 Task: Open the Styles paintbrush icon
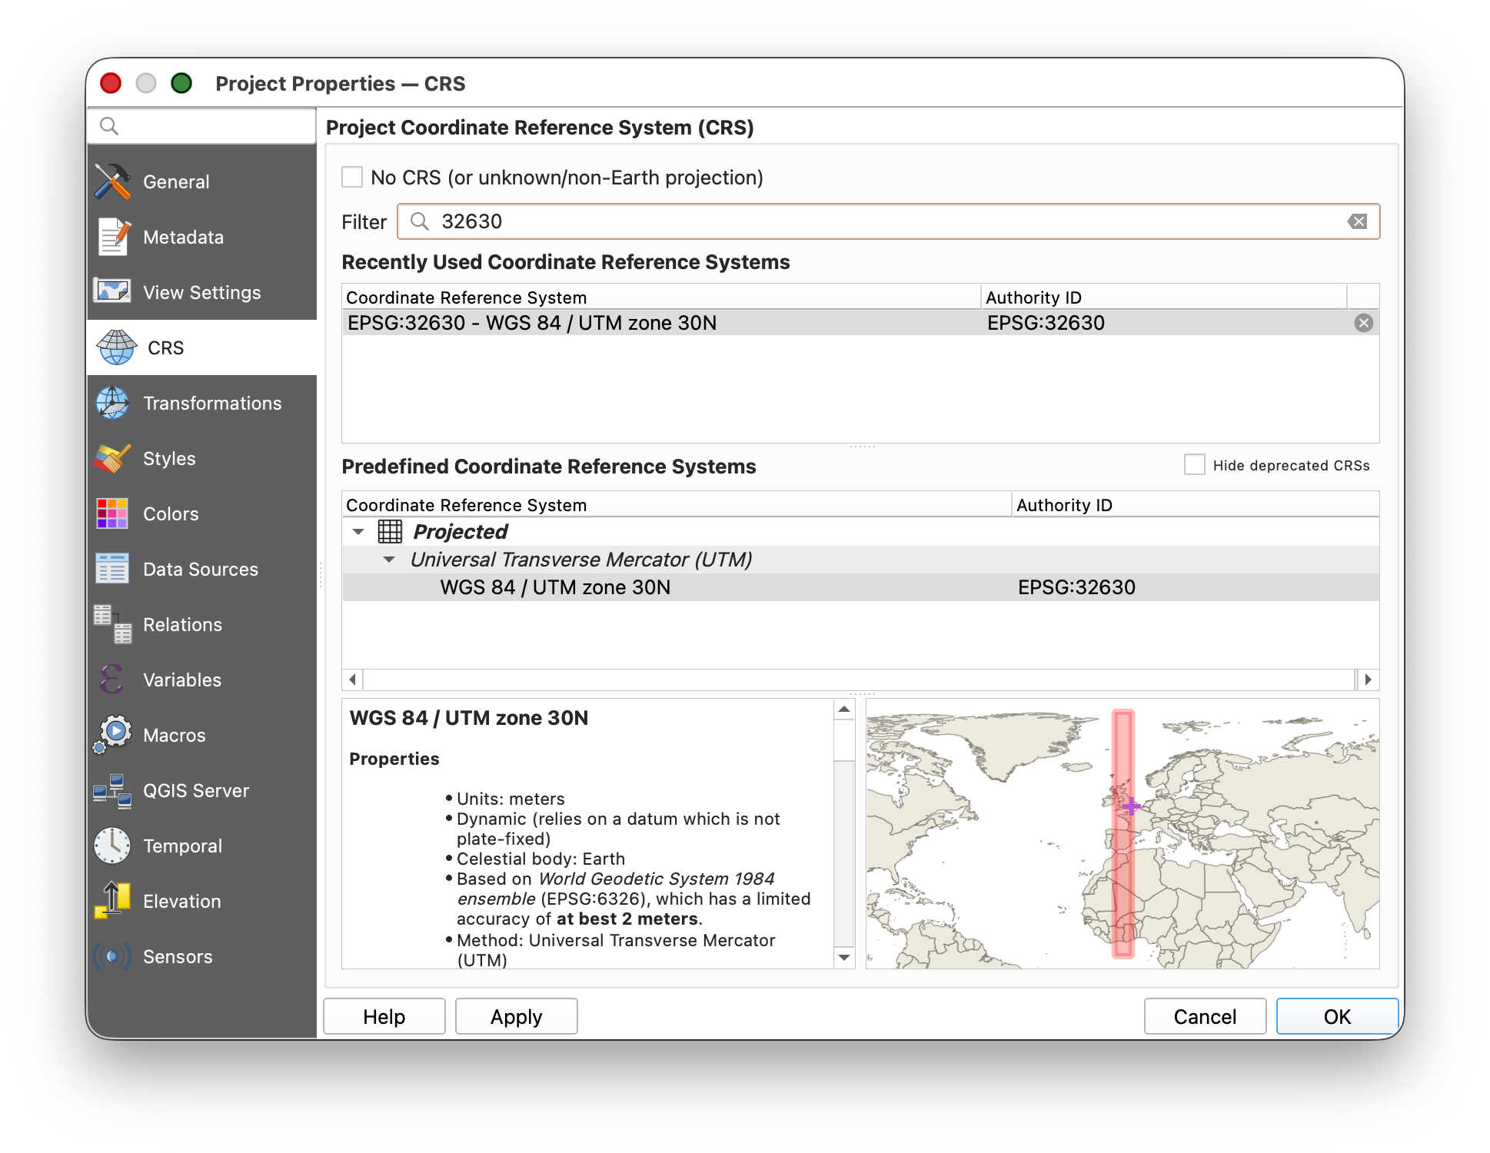click(112, 459)
